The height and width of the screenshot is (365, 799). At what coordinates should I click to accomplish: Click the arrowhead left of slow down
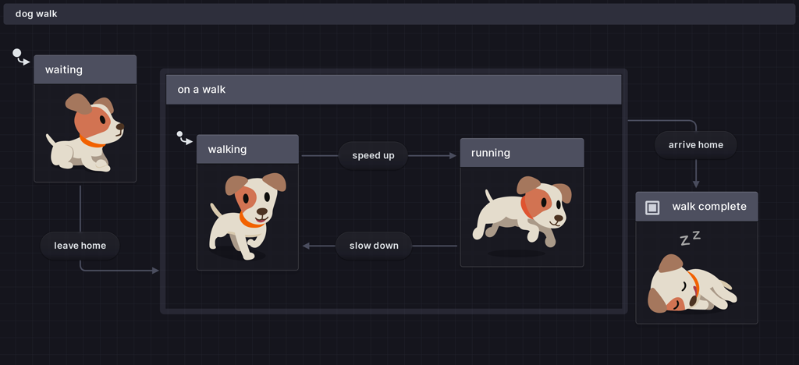coord(306,246)
